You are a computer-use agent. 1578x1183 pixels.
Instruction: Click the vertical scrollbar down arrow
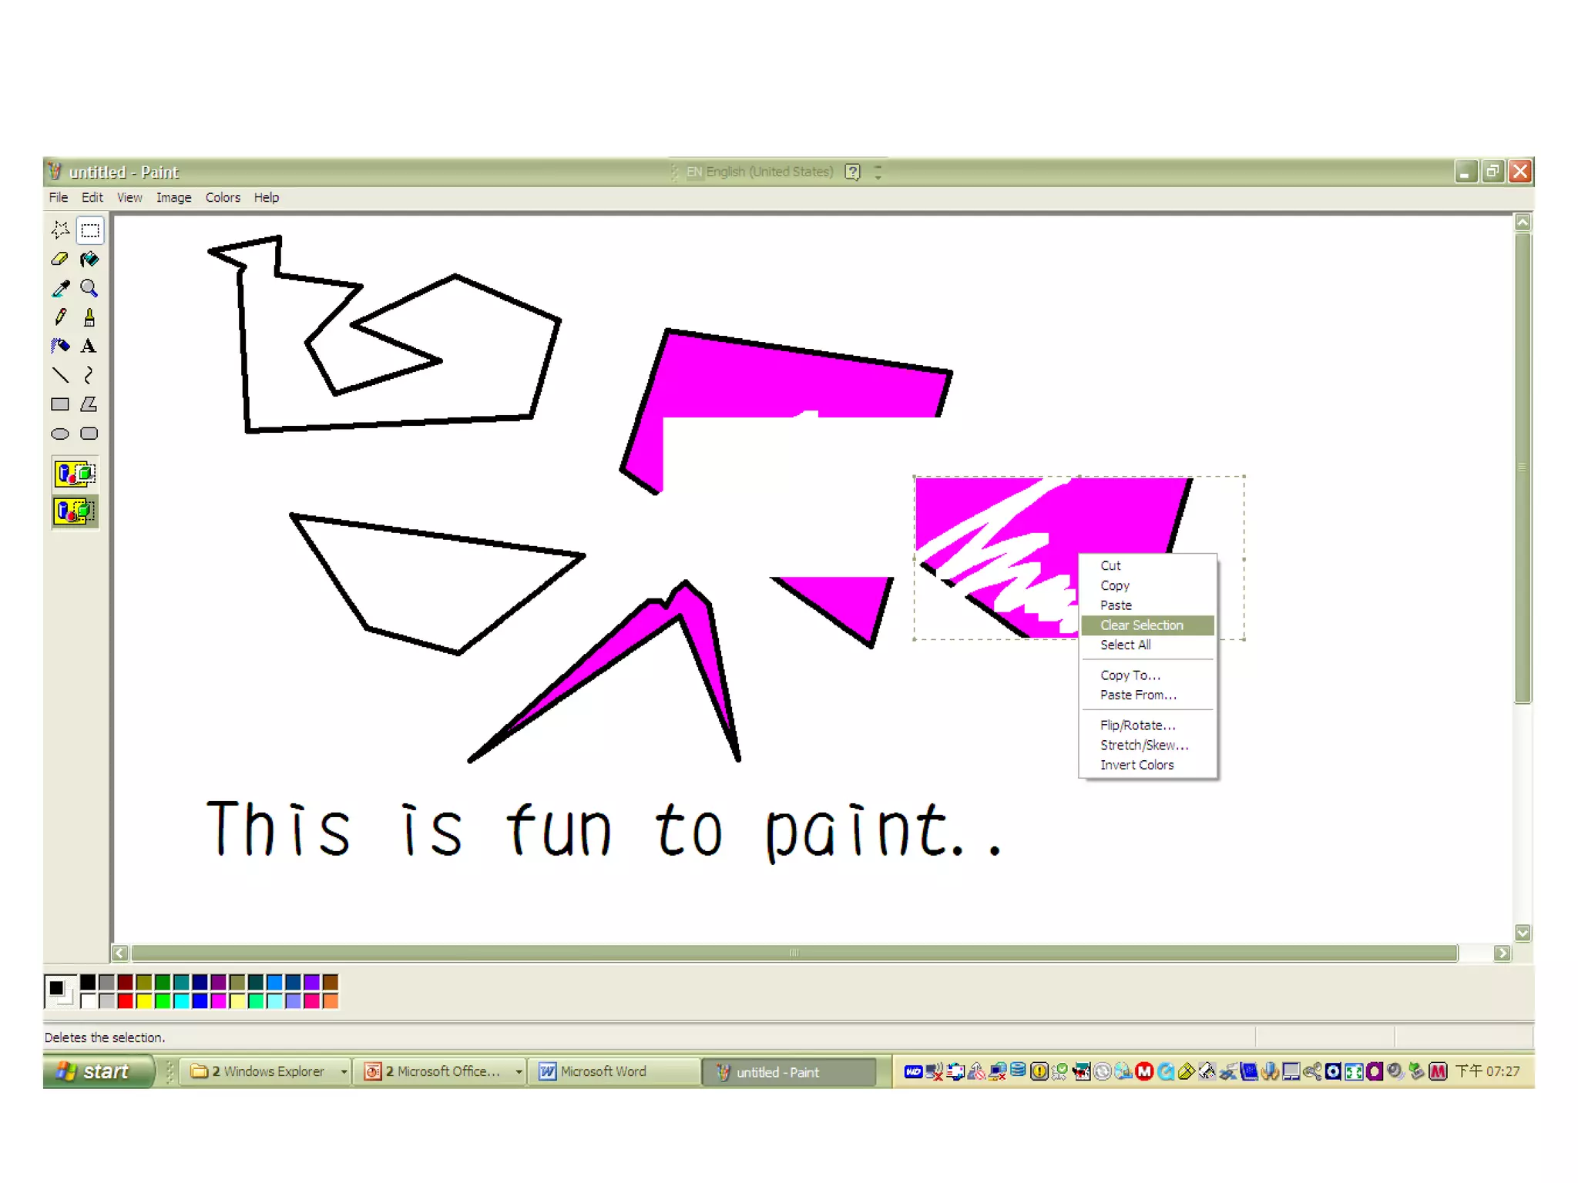1523,933
